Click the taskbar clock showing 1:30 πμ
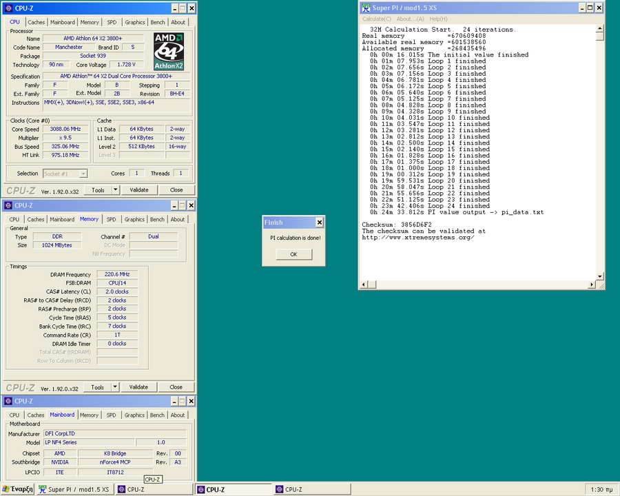The width and height of the screenshot is (620, 496). pos(601,490)
